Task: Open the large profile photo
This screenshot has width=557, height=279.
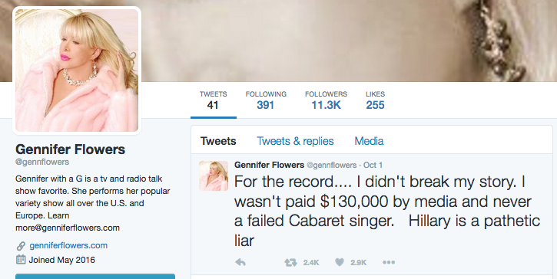Action: [77, 71]
